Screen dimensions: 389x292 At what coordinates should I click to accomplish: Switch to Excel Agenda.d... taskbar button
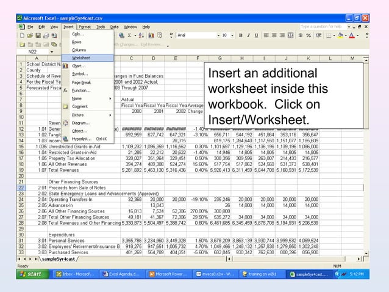pyautogui.click(x=121, y=274)
